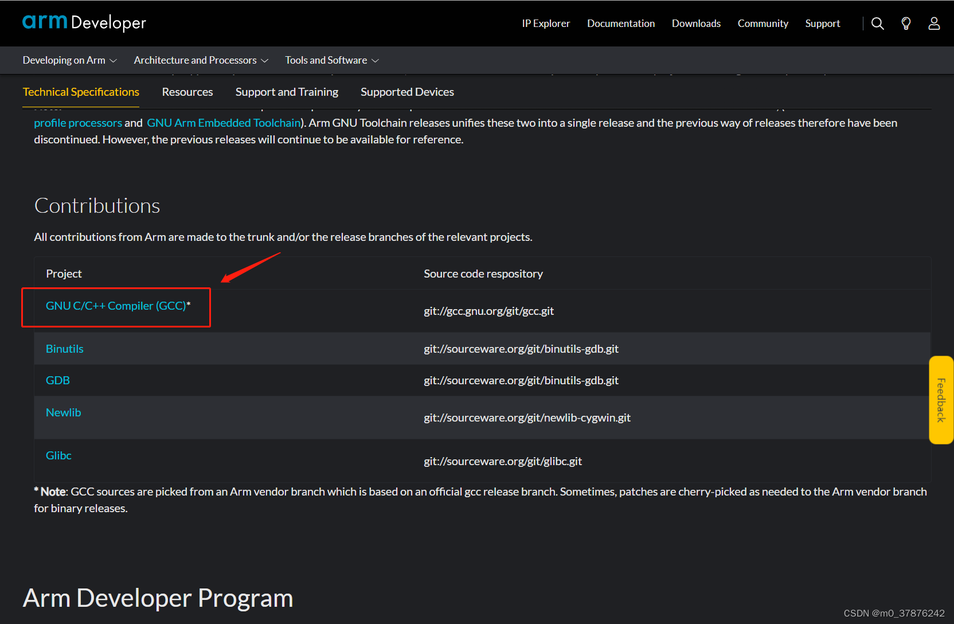Follow the profile processors link
Image resolution: width=954 pixels, height=624 pixels.
78,123
